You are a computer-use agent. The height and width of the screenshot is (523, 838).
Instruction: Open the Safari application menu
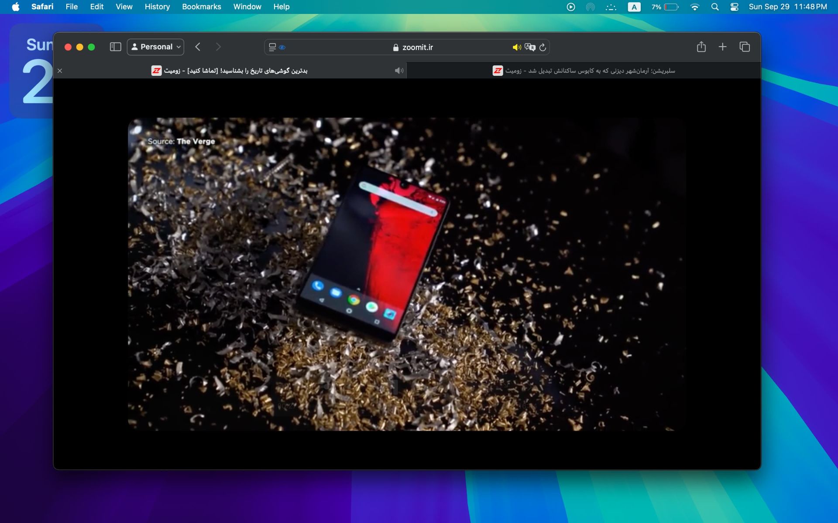click(42, 7)
